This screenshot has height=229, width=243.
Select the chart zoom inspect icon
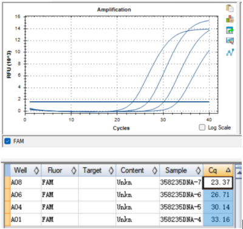pyautogui.click(x=230, y=41)
